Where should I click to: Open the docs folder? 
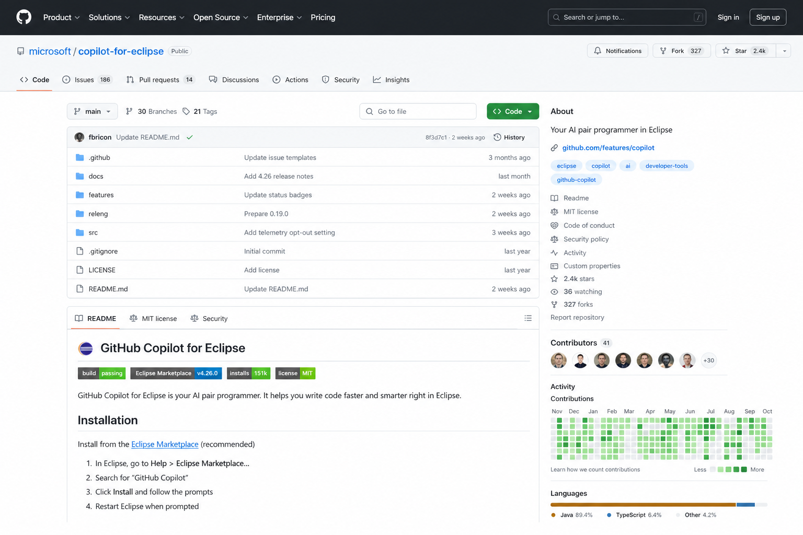tap(96, 176)
